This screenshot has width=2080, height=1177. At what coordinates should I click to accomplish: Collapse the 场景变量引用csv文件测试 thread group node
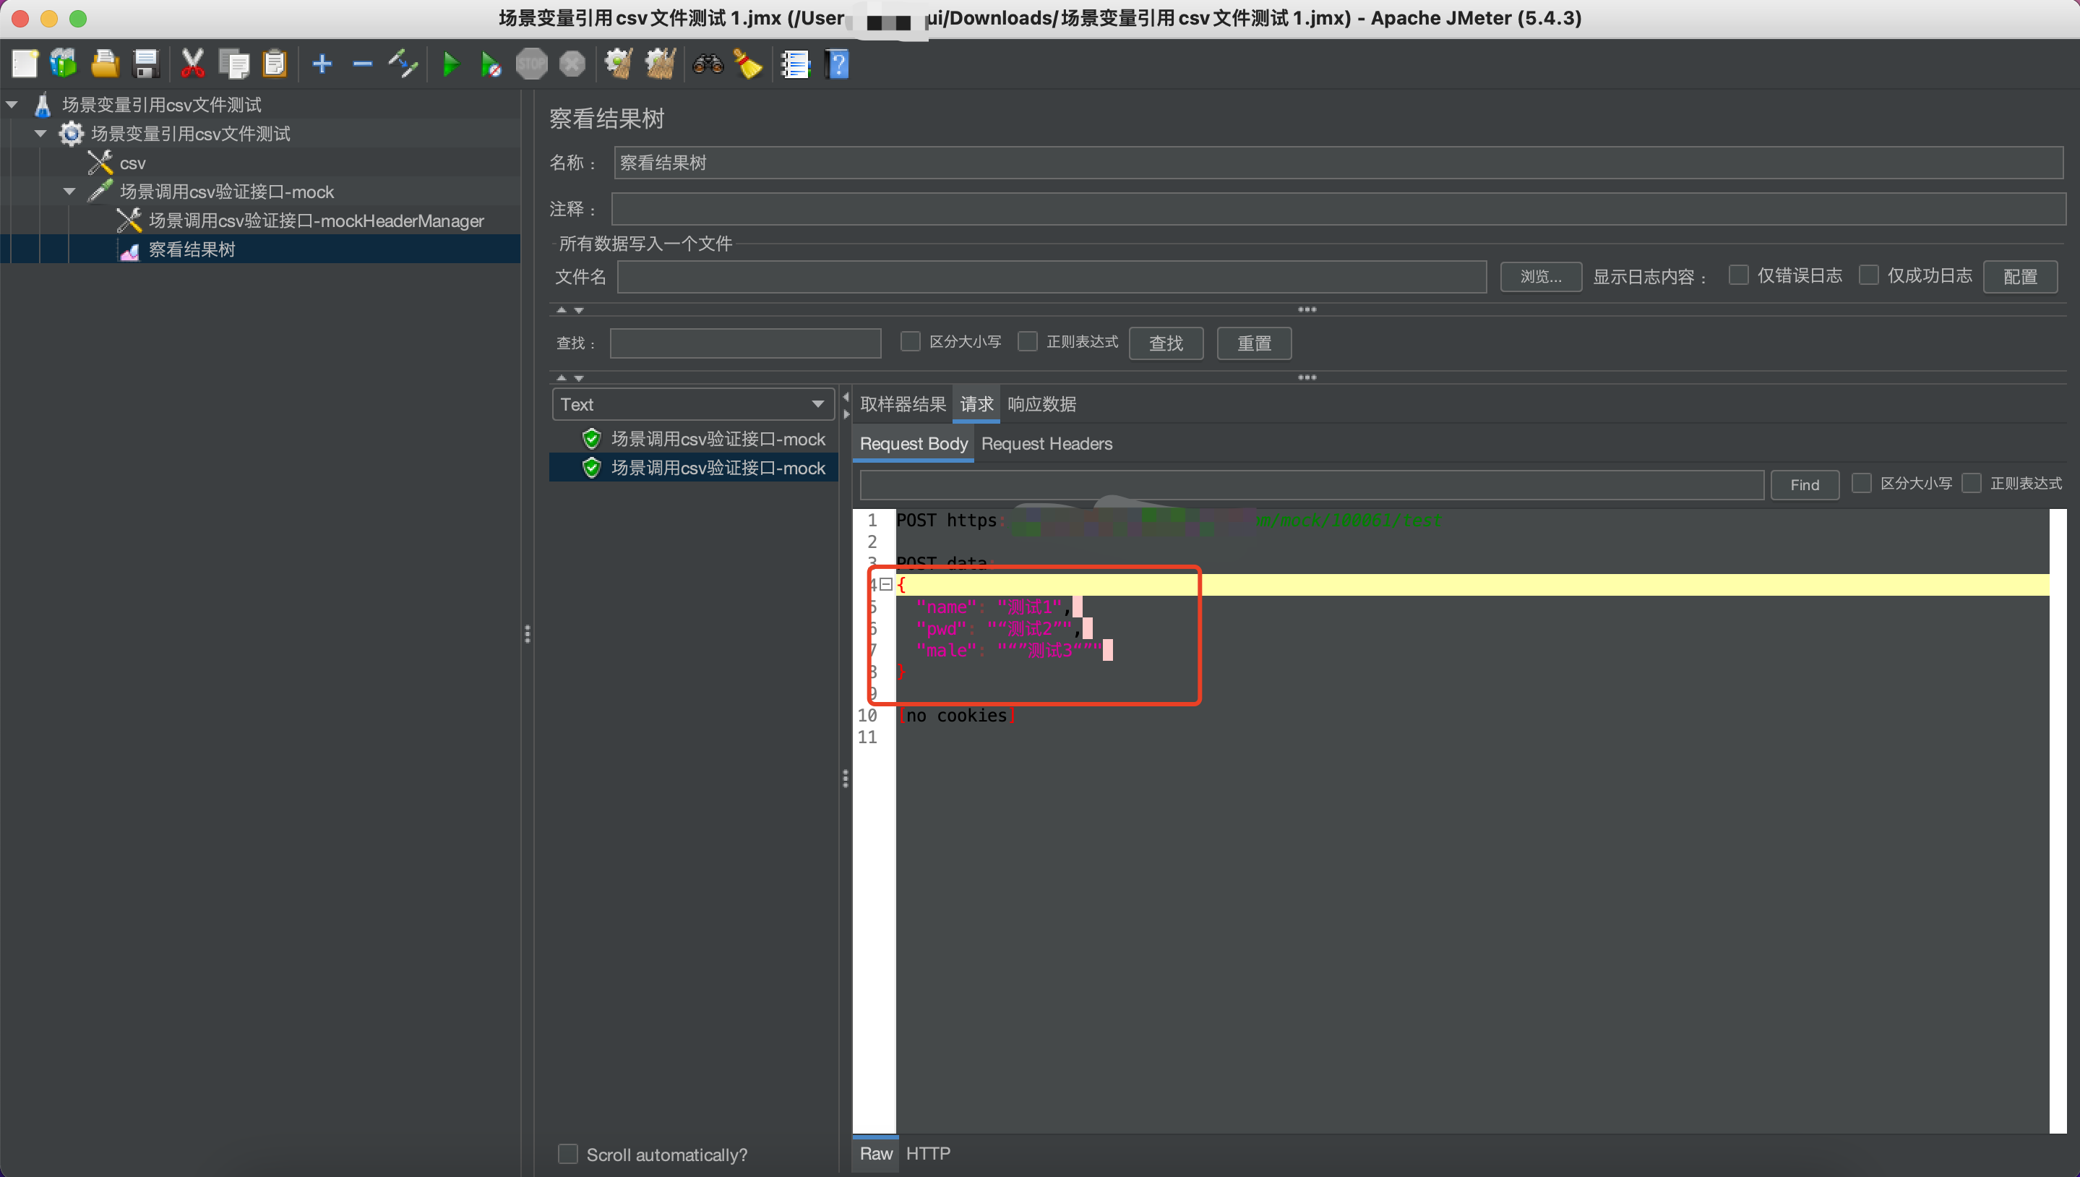tap(40, 134)
